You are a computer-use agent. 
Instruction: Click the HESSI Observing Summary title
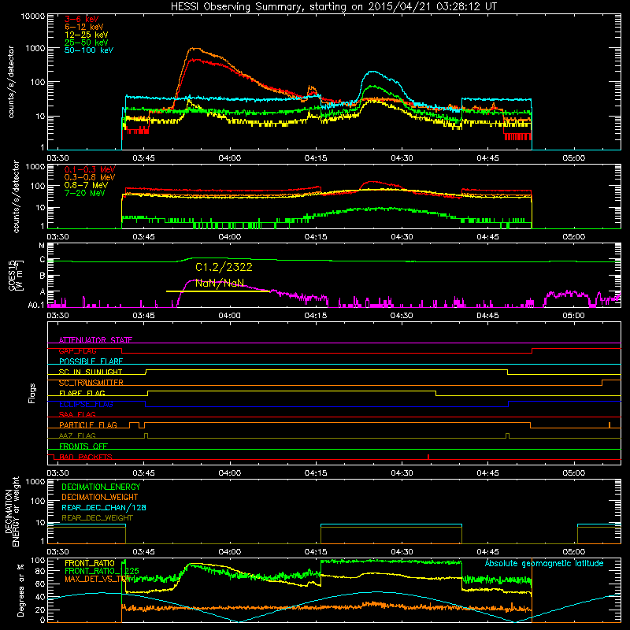click(x=334, y=7)
